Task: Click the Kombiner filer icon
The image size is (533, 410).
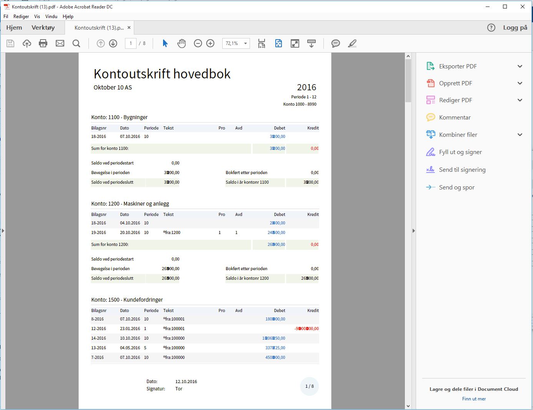Action: (x=431, y=134)
